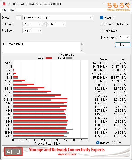The image size is (132, 160).
Task: Click the 16 MB write value 4.41 GB/s
Action: pos(101,122)
